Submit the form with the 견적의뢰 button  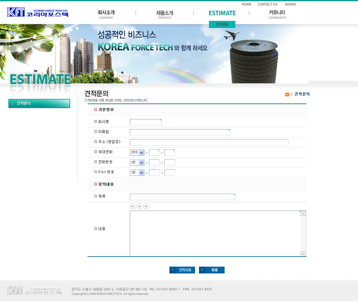[x=182, y=270]
